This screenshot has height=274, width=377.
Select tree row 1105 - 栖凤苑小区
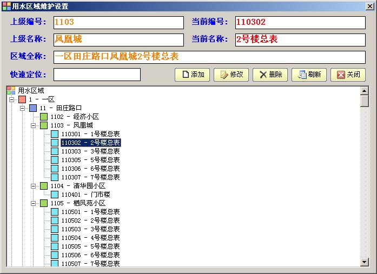coord(78,203)
